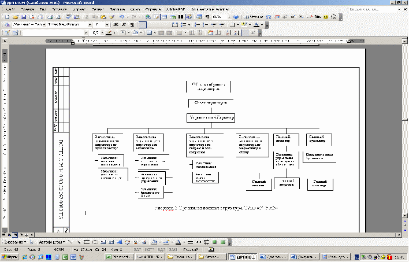This screenshot has height=262, width=409.
Task: Click the Insert Table icon
Action: [x=164, y=17]
